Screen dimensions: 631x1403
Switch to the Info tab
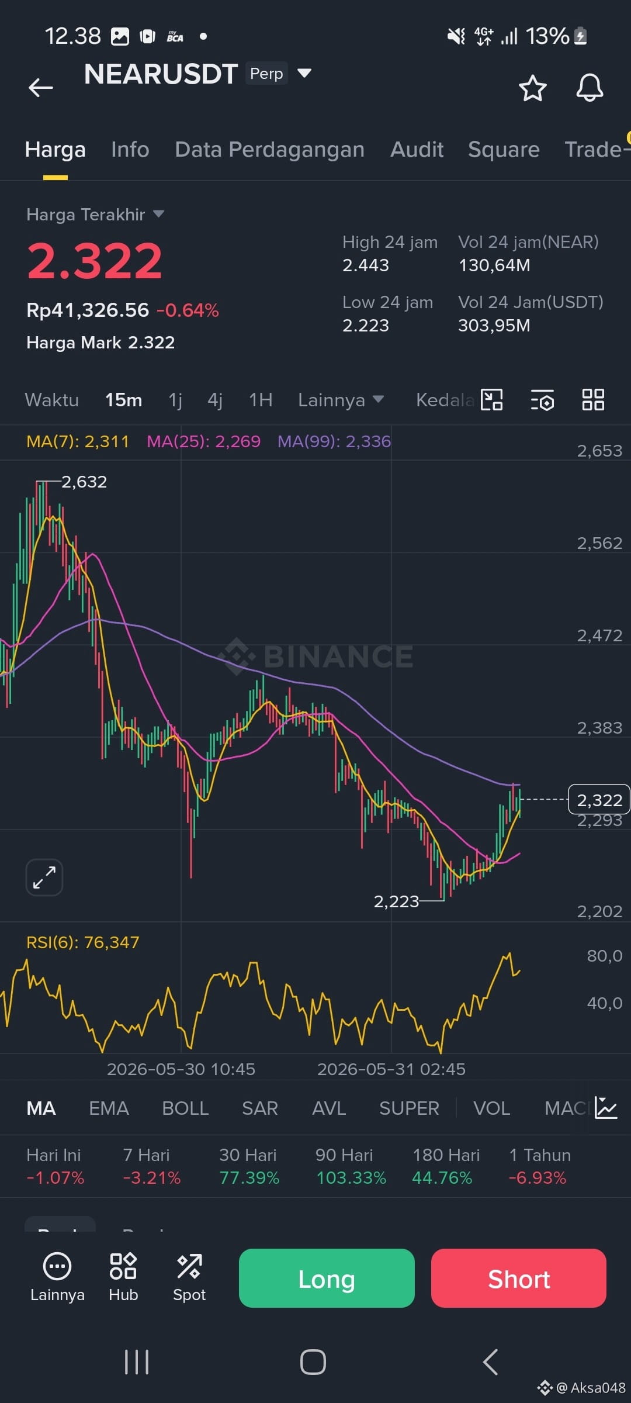(x=130, y=150)
